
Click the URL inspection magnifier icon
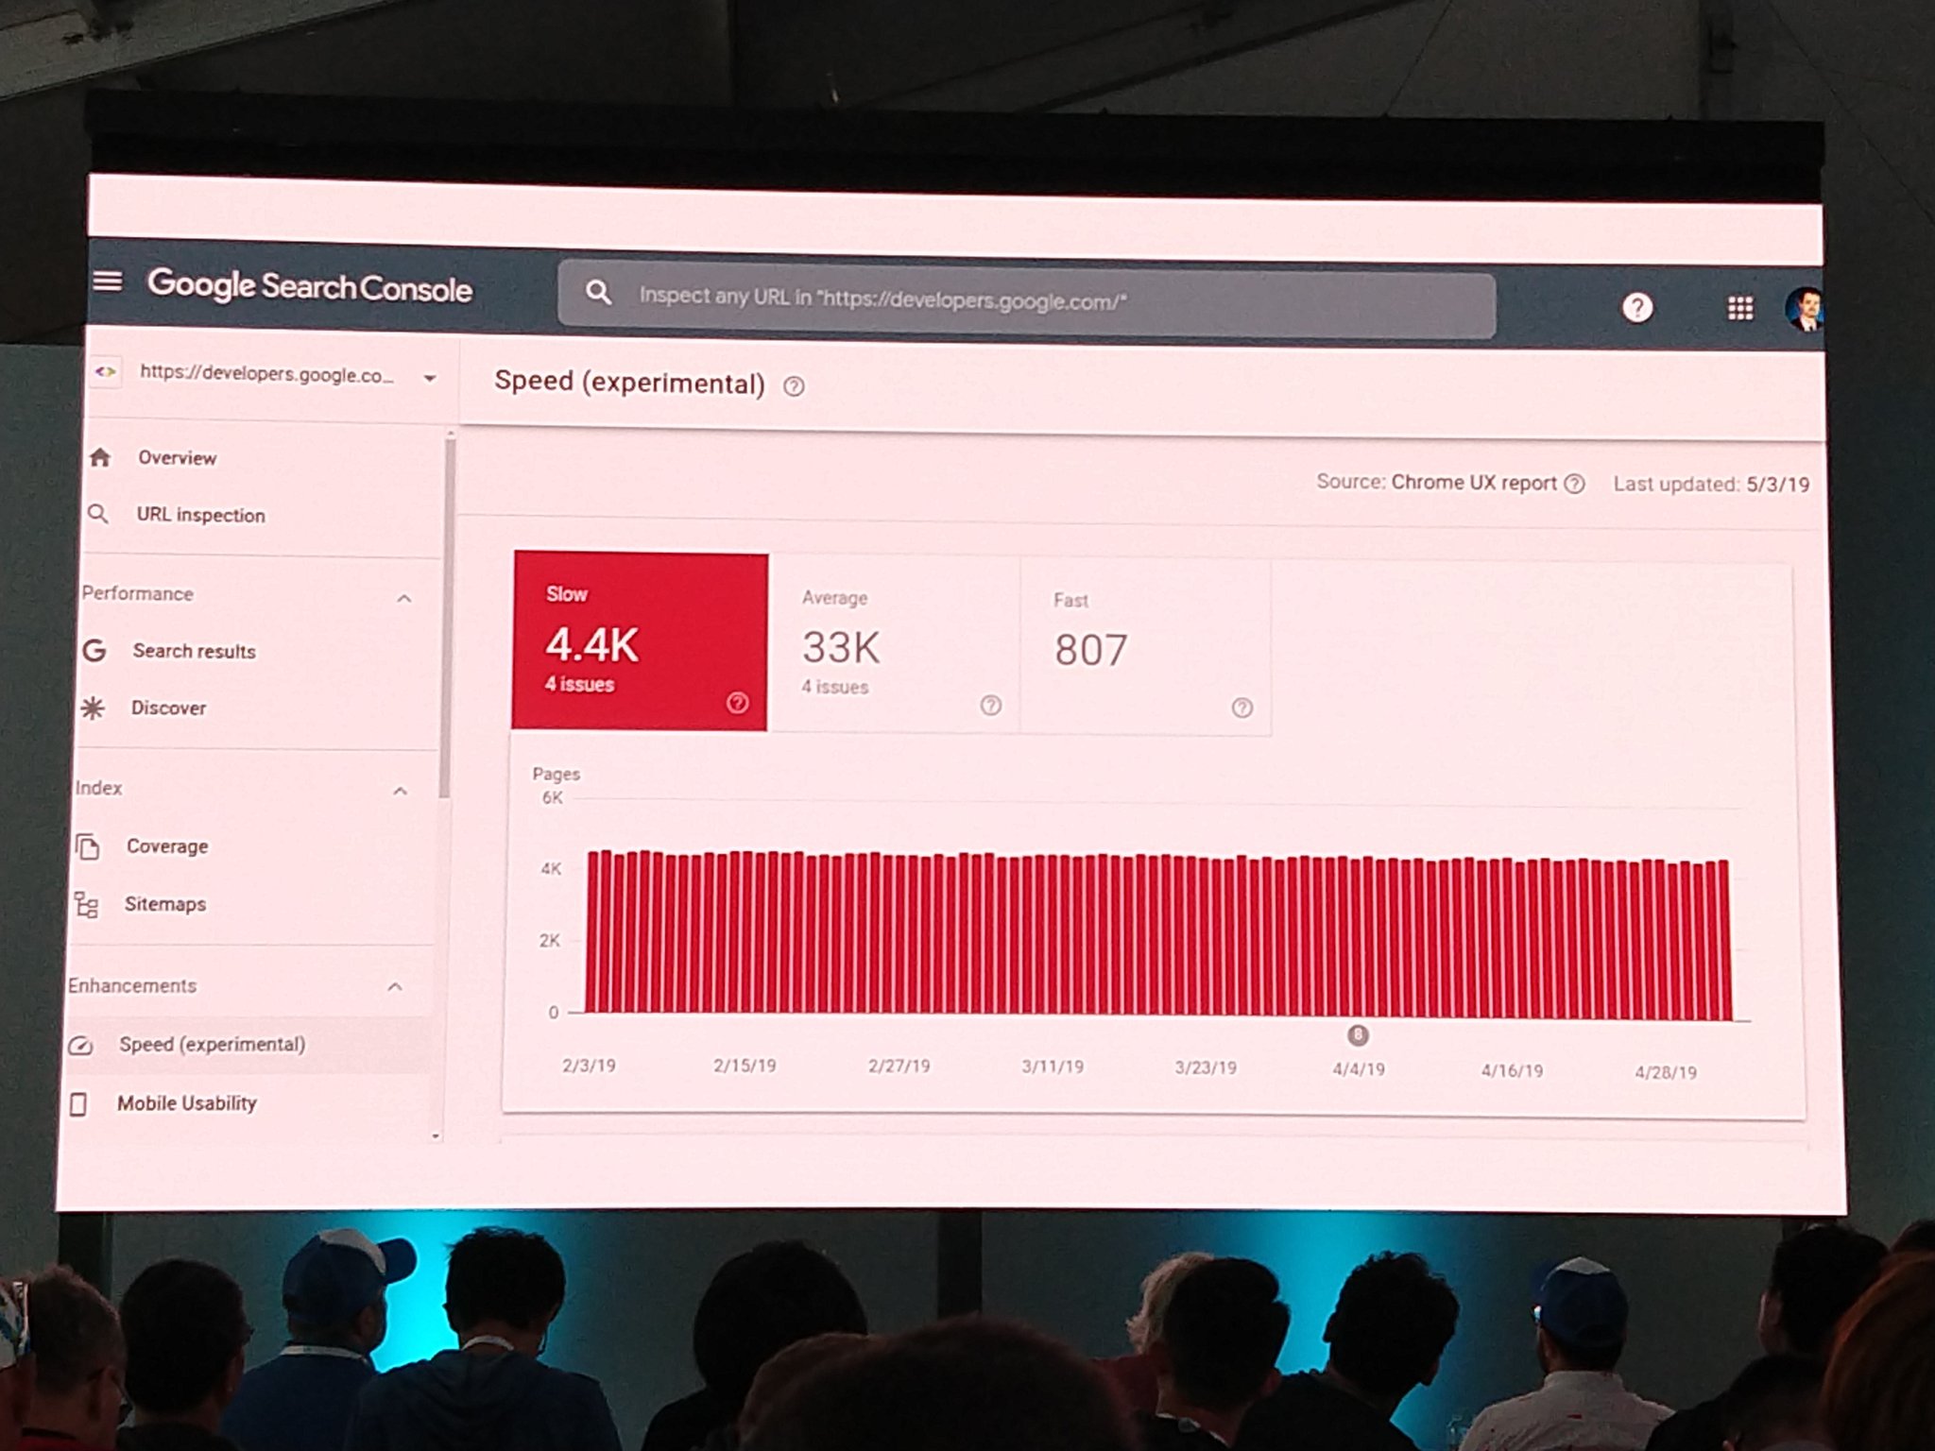point(97,514)
